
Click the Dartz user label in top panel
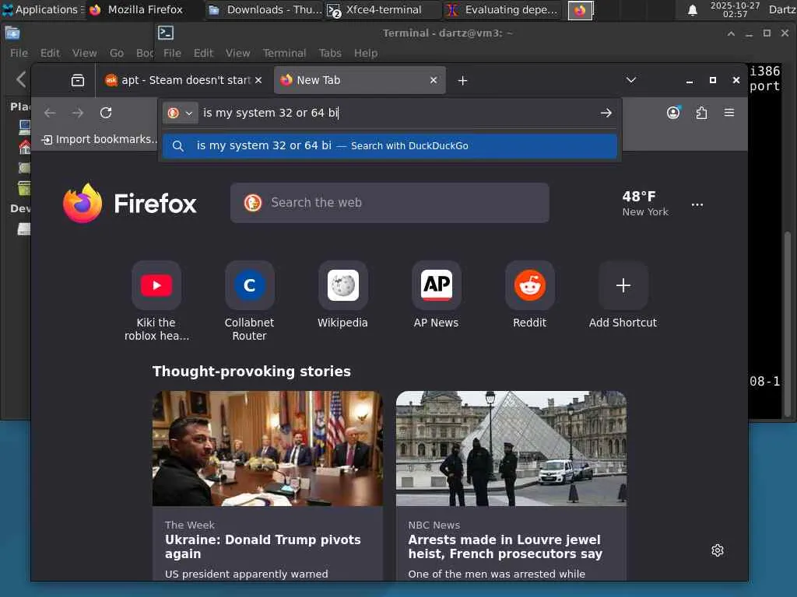pyautogui.click(x=782, y=9)
